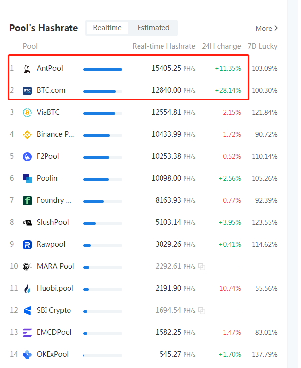This screenshot has height=368, width=301.
Task: Click the info icon beside MARA Pool hashrate
Action: pyautogui.click(x=202, y=267)
